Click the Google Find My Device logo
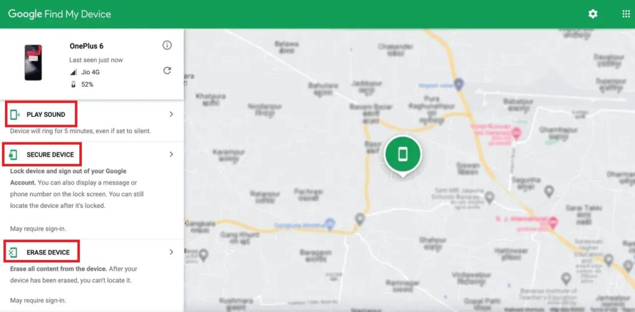This screenshot has height=312, width=635. [x=60, y=14]
